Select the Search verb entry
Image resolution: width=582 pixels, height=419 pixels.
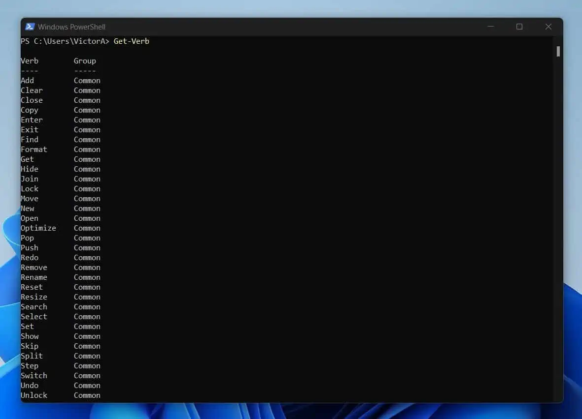(34, 307)
